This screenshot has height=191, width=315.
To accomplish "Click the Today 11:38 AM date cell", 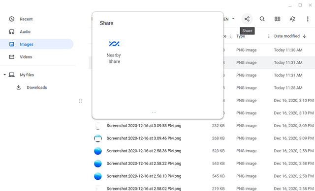I will (288, 50).
